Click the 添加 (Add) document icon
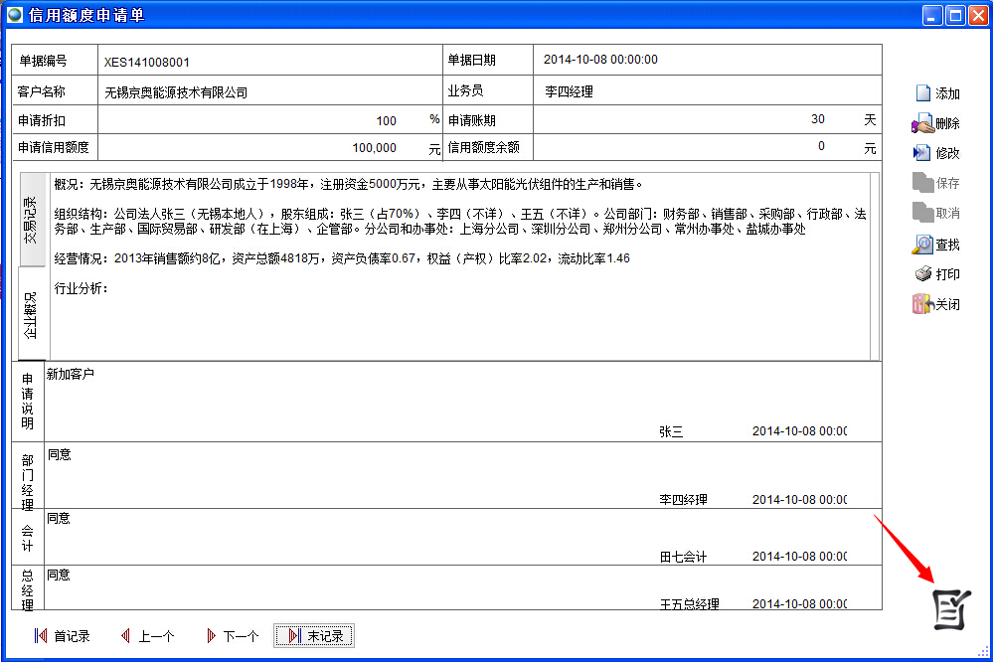Screen dimensions: 993x662 (x=922, y=93)
